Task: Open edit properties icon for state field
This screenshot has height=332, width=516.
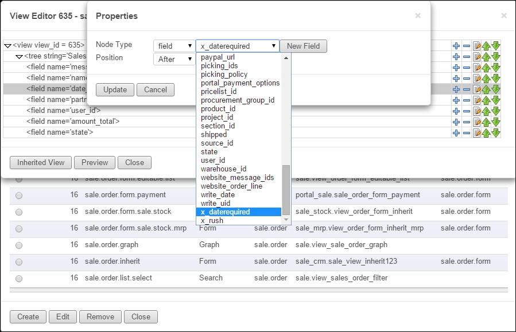Action: tap(476, 132)
